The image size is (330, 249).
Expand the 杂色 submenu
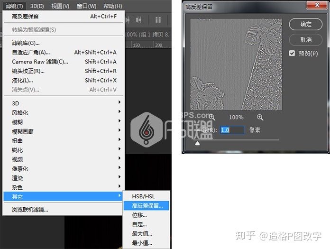pos(64,187)
